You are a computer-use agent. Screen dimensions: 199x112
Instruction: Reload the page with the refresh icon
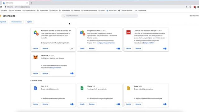pos(1,7)
